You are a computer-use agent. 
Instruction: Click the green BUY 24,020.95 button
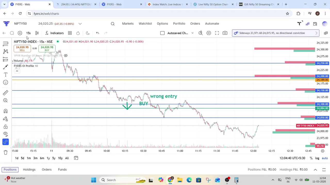(47, 49)
